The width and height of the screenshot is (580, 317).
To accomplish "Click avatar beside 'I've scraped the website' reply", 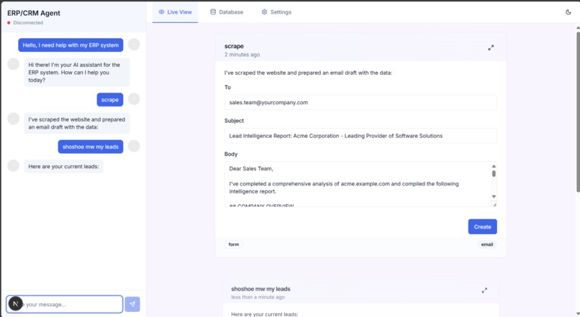I will (x=14, y=119).
